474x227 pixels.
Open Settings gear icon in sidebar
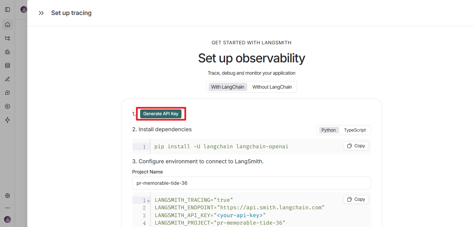coord(8,196)
